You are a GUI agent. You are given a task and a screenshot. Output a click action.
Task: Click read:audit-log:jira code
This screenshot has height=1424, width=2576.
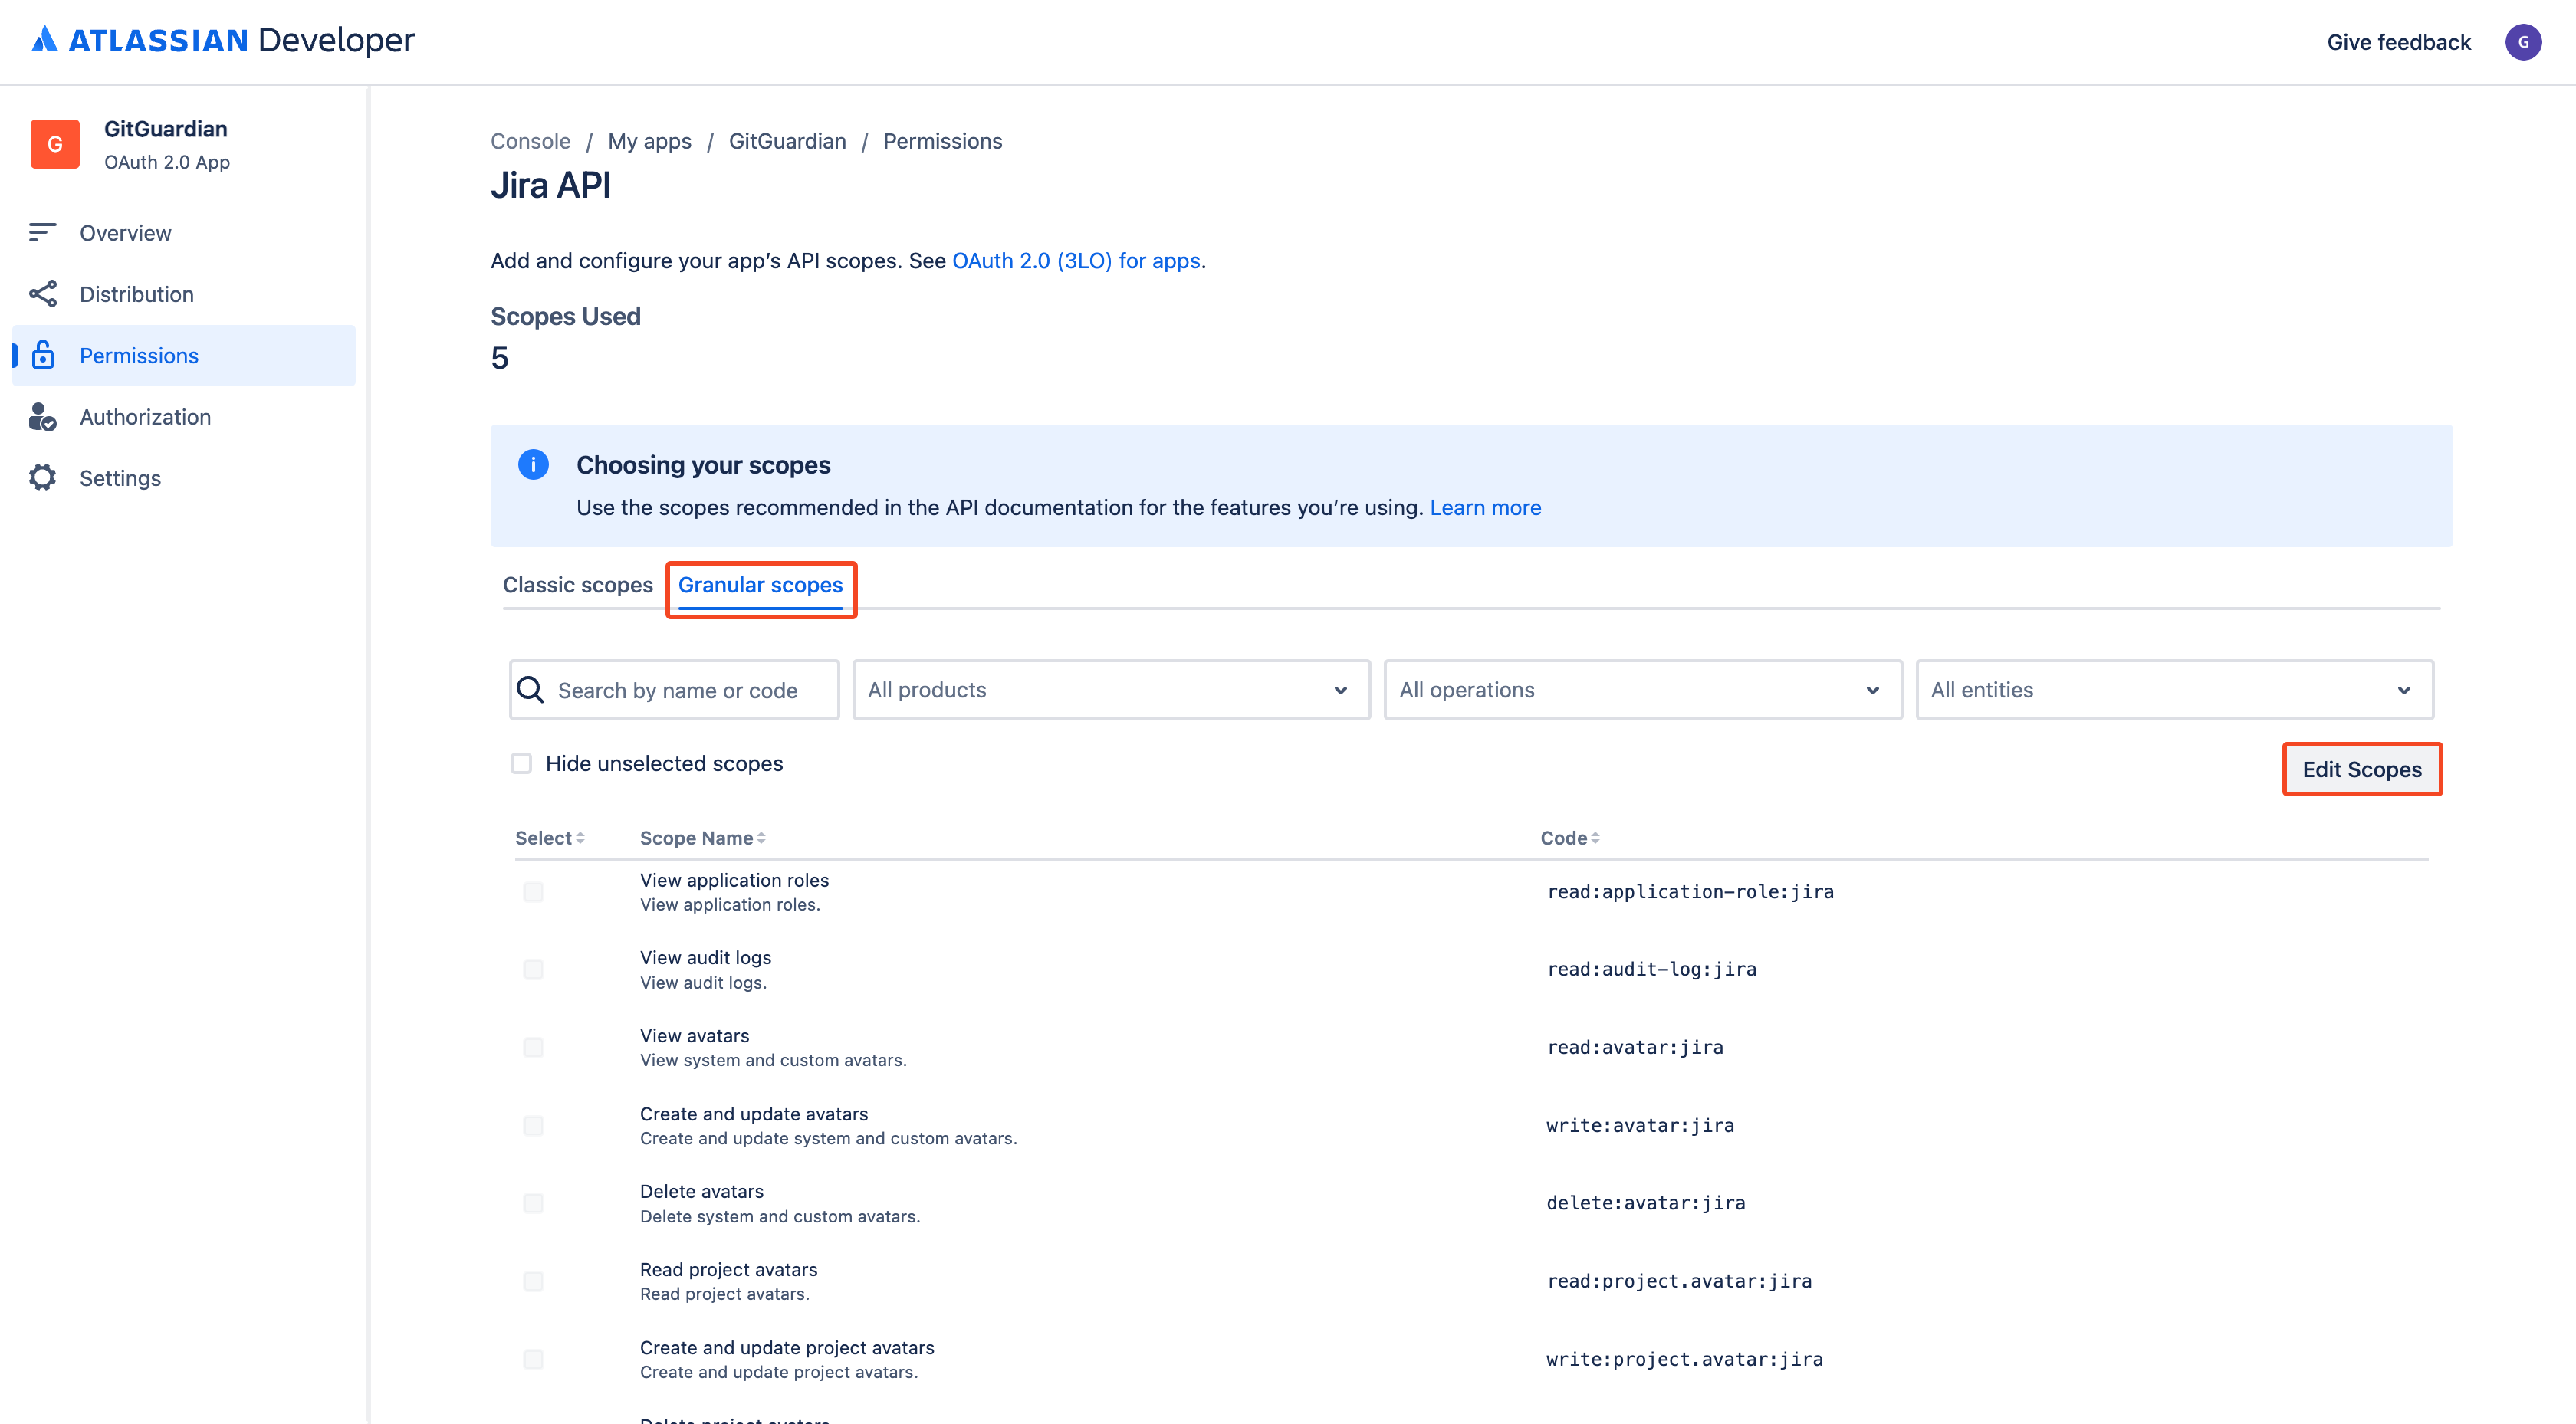click(1651, 970)
